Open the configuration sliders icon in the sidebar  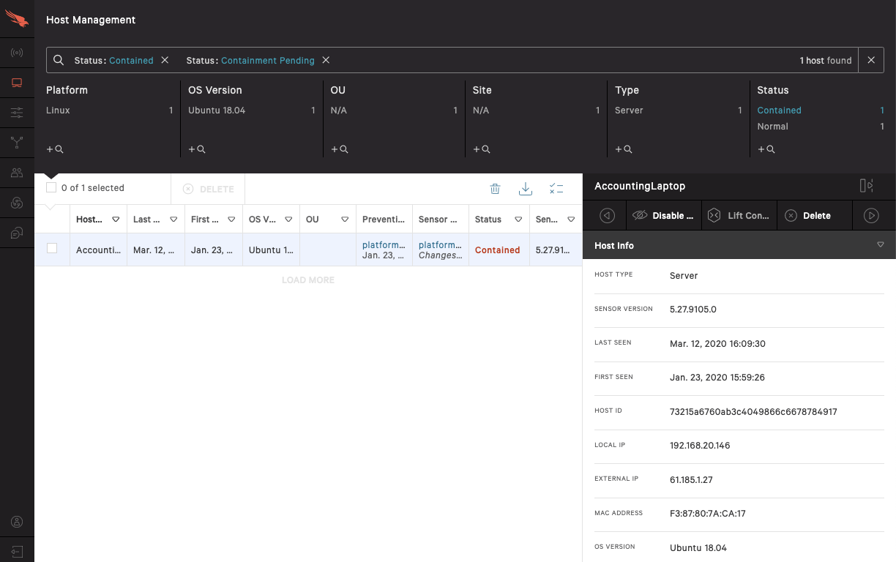[16, 113]
